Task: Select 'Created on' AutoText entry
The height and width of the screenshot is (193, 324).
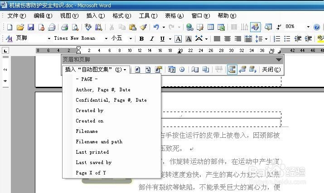Action: (111, 121)
